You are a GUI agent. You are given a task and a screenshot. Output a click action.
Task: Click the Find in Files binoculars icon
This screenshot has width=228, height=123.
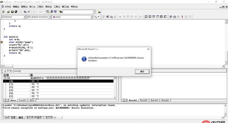(x=60, y=12)
